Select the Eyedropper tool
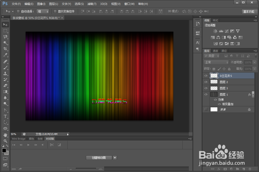 5,55
